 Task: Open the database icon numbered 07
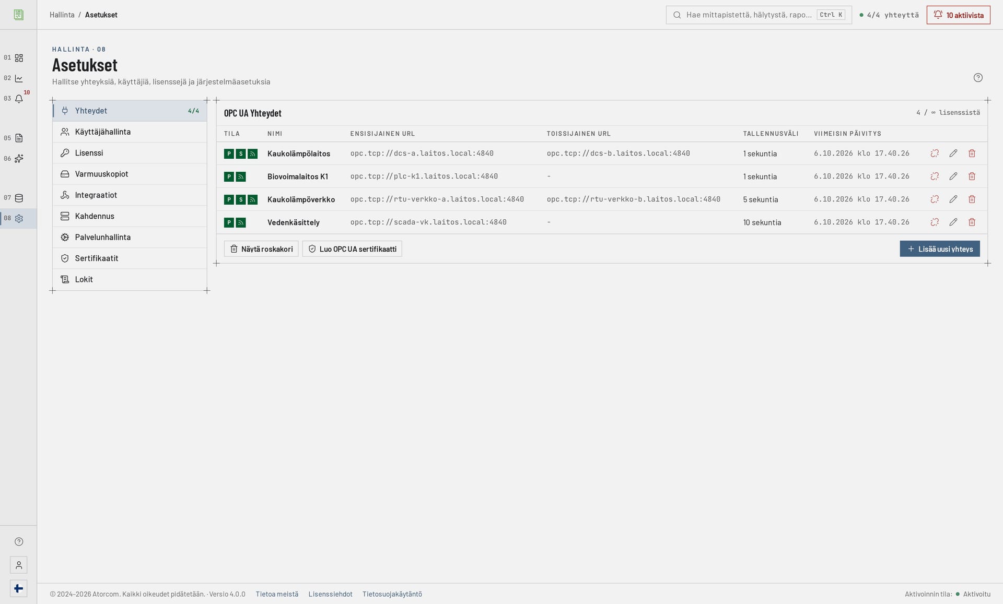19,198
